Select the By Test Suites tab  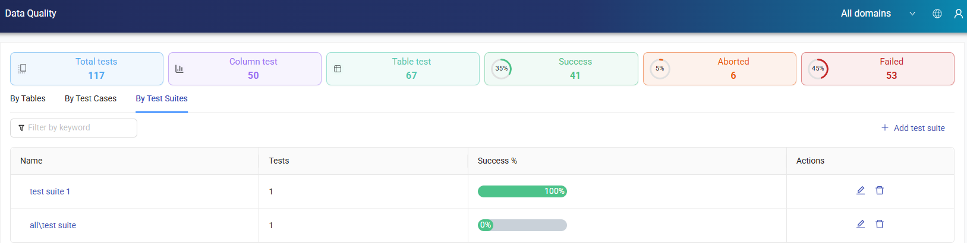point(162,98)
